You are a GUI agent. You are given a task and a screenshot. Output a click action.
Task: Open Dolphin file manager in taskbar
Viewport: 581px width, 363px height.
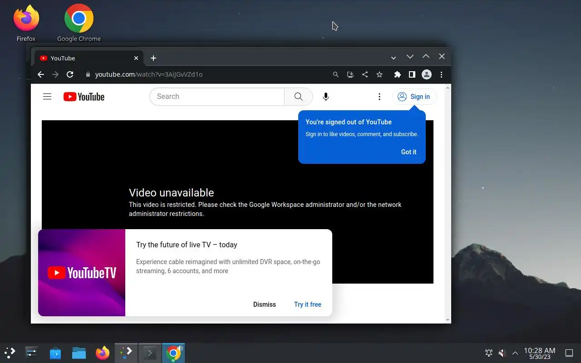tap(79, 353)
